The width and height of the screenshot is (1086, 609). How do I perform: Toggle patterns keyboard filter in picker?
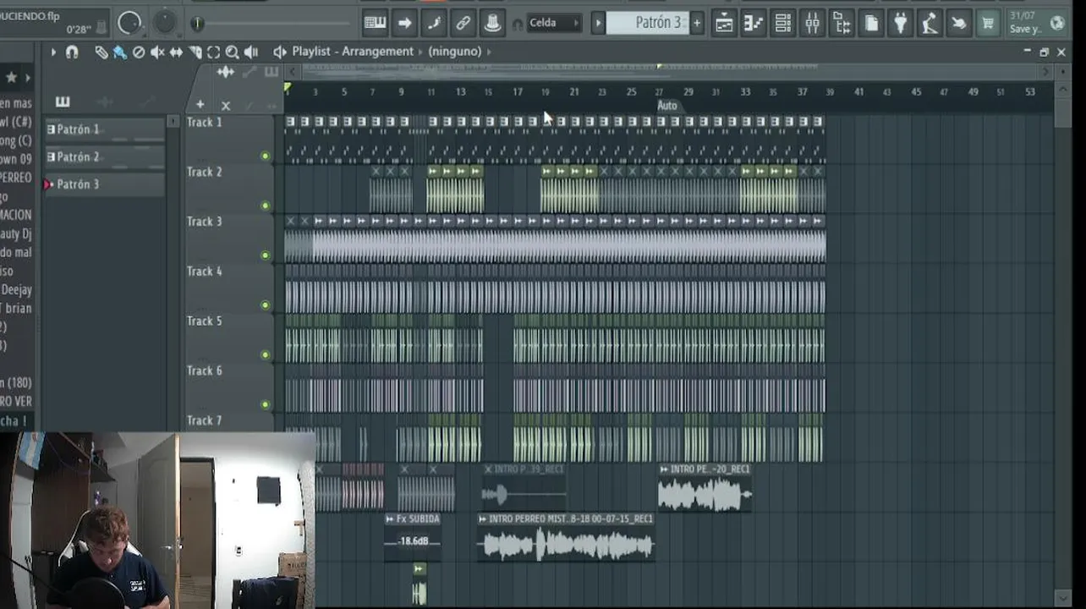pyautogui.click(x=63, y=101)
